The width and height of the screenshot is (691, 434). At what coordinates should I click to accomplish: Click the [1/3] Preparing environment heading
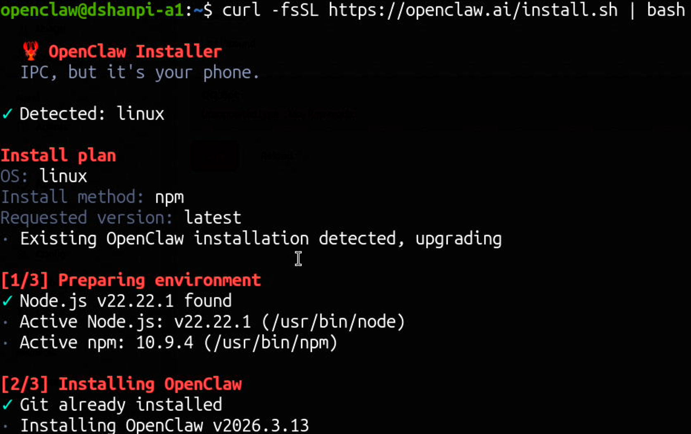point(131,280)
